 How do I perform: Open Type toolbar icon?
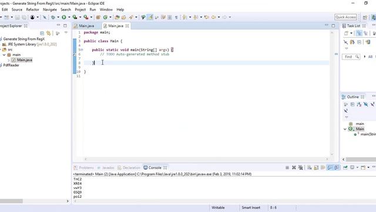(x=117, y=17)
